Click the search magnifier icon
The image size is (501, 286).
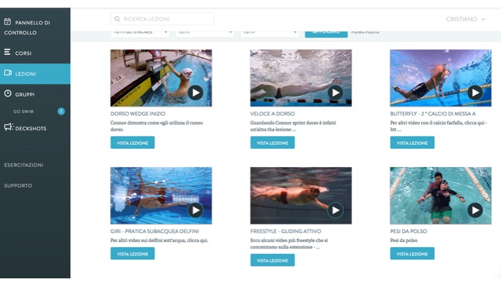[x=118, y=19]
